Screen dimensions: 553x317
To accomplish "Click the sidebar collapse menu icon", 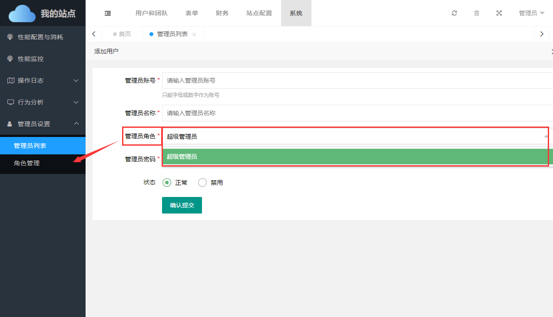I will [x=108, y=13].
